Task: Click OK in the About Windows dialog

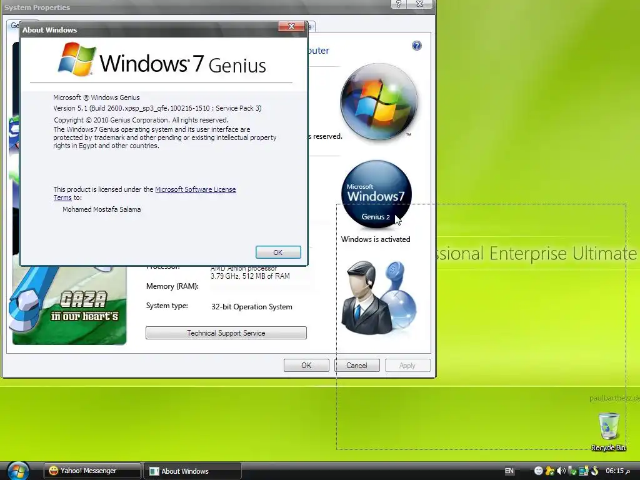Action: 278,252
